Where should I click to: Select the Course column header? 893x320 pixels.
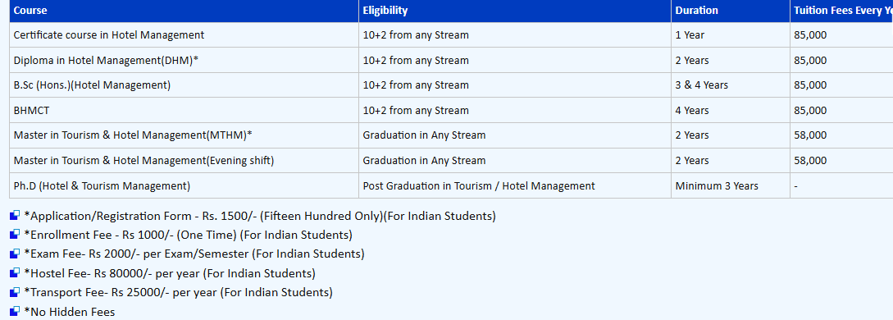[x=184, y=11]
